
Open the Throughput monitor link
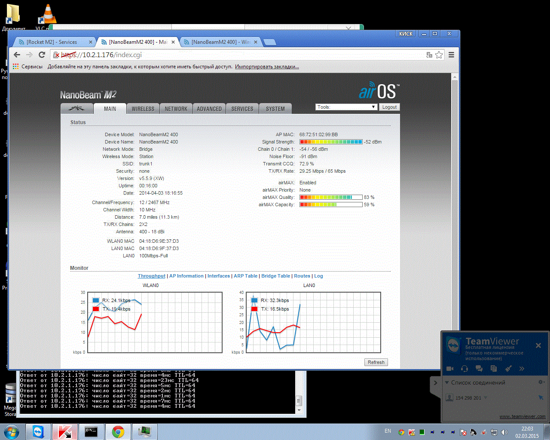tap(152, 276)
